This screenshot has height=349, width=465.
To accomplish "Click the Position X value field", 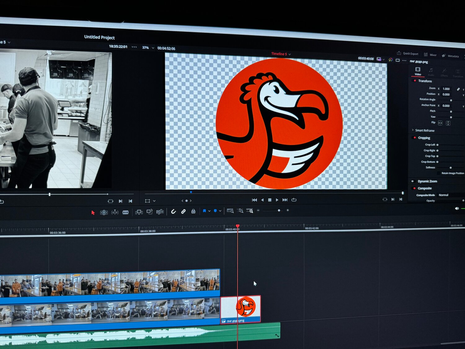I will pos(446,94).
